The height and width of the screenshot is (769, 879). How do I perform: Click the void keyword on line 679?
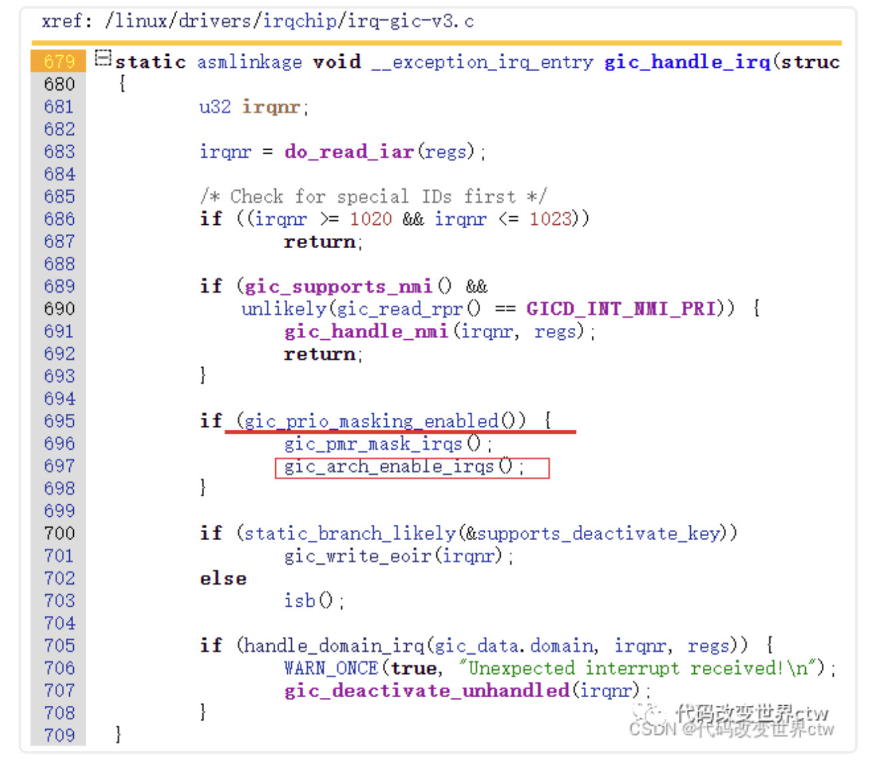coord(337,62)
